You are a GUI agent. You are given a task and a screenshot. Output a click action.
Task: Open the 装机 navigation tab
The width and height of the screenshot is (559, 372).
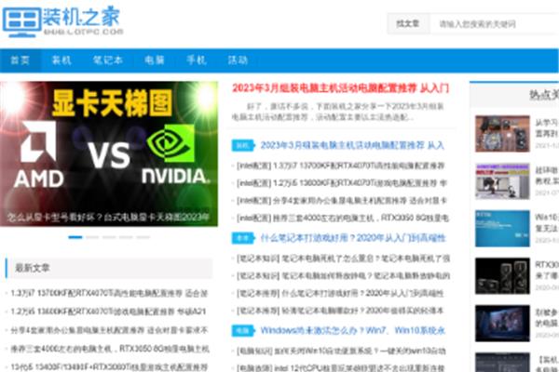61,60
